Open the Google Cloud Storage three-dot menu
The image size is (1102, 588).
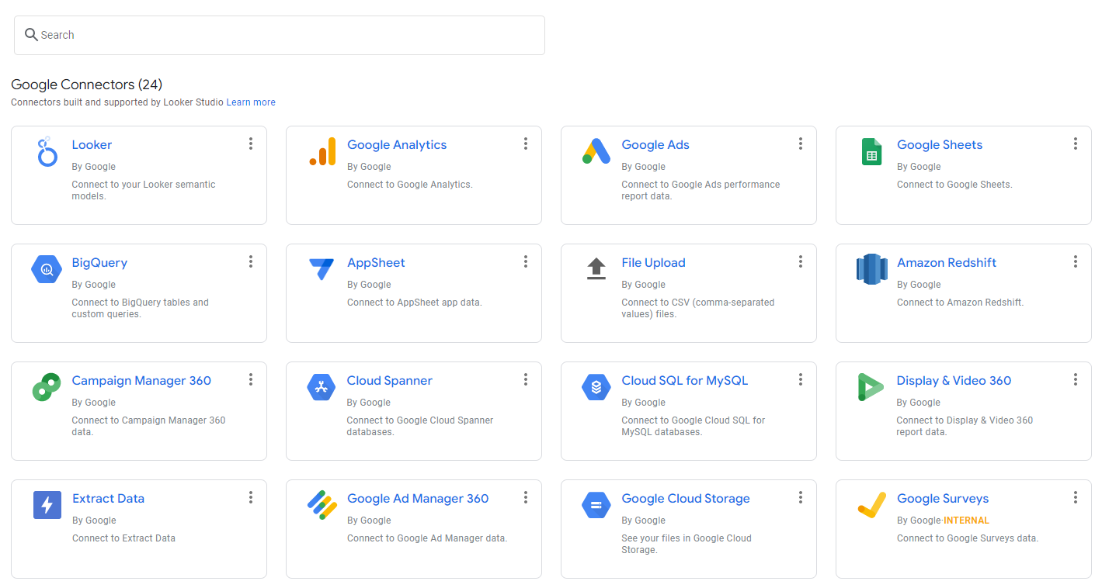(800, 497)
